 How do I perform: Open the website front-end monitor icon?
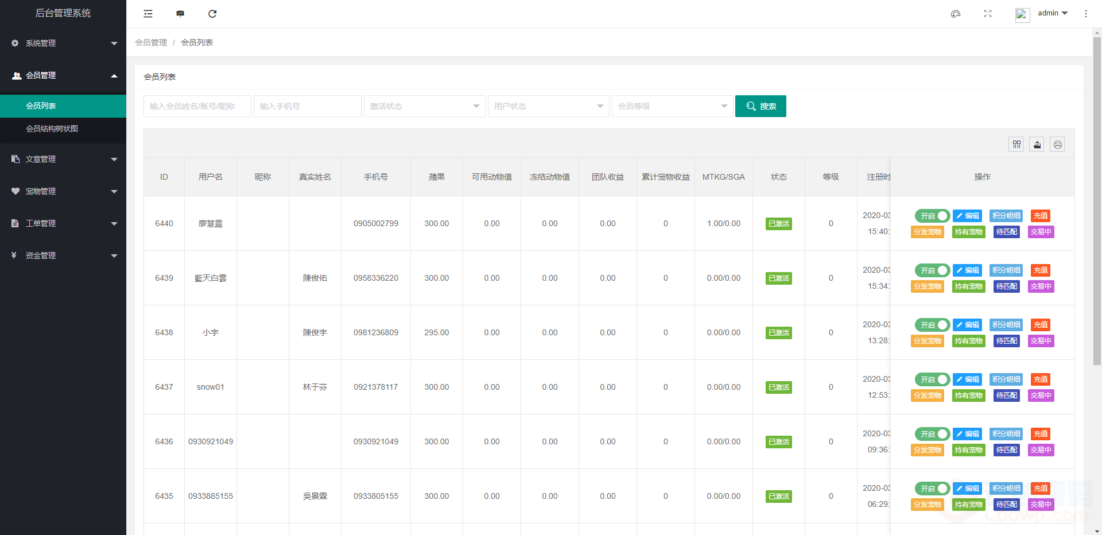tap(180, 14)
